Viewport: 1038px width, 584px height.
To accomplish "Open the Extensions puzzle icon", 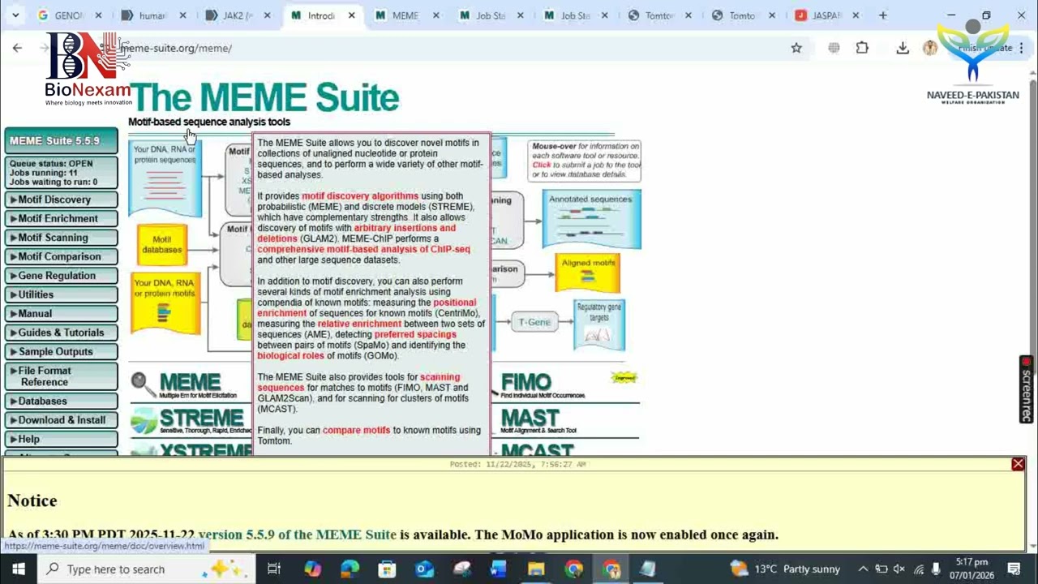I will pyautogui.click(x=862, y=48).
